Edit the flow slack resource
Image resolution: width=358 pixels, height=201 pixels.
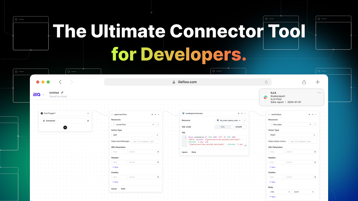point(315,125)
